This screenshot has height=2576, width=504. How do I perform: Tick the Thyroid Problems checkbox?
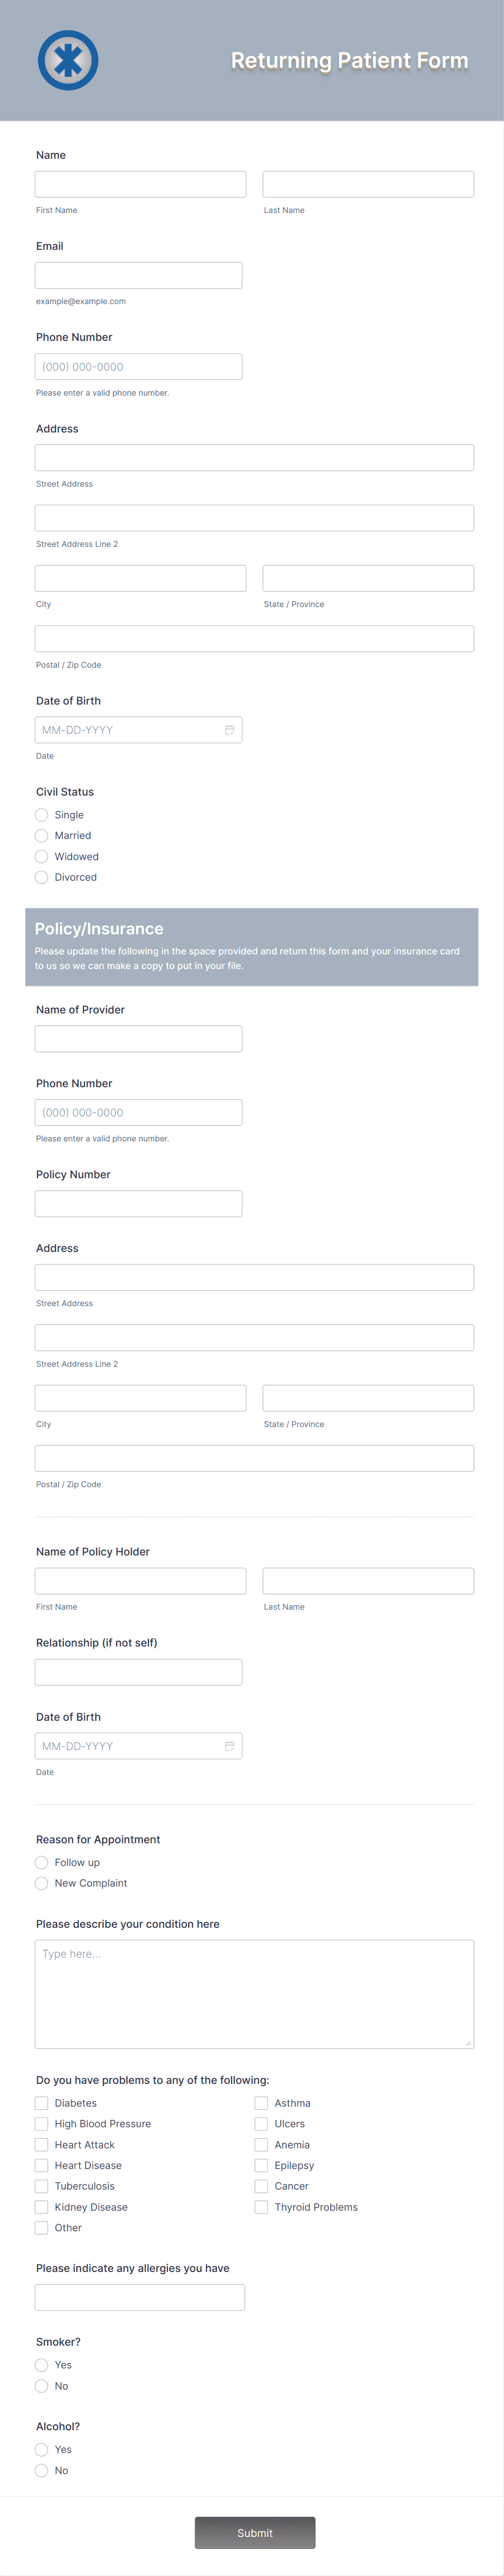coord(260,2207)
